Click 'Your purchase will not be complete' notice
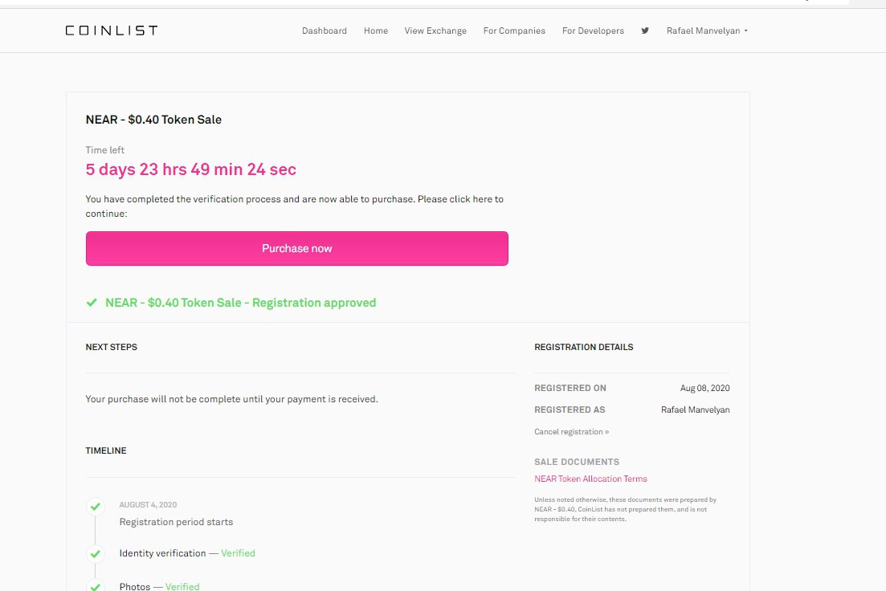This screenshot has height=591, width=886. [231, 399]
